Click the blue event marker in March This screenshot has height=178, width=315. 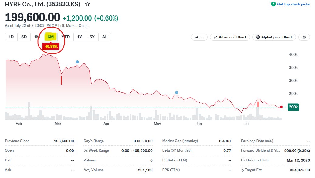(x=77, y=62)
